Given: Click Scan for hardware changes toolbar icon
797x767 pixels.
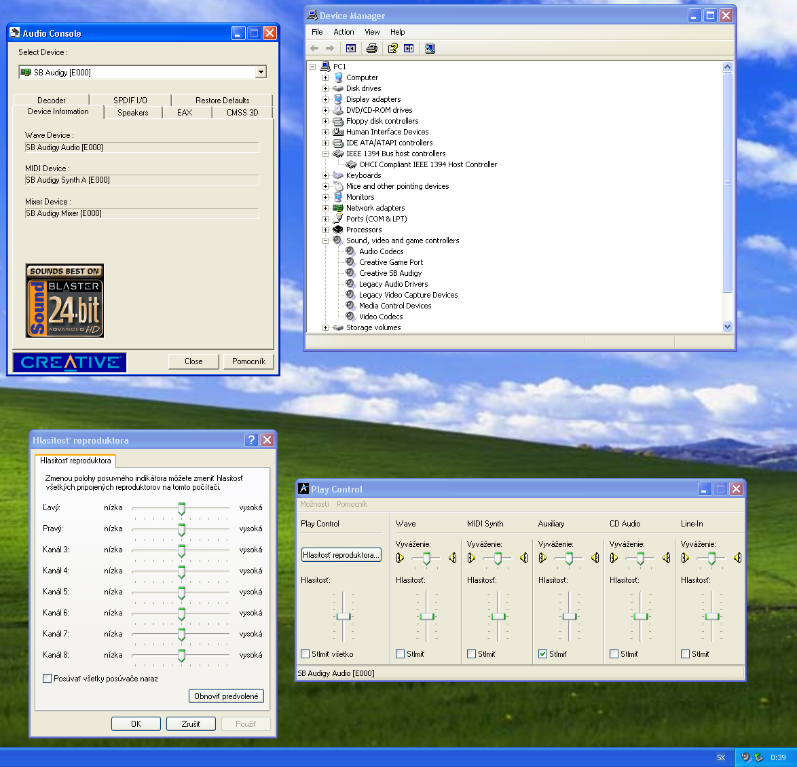Looking at the screenshot, I should 430,48.
